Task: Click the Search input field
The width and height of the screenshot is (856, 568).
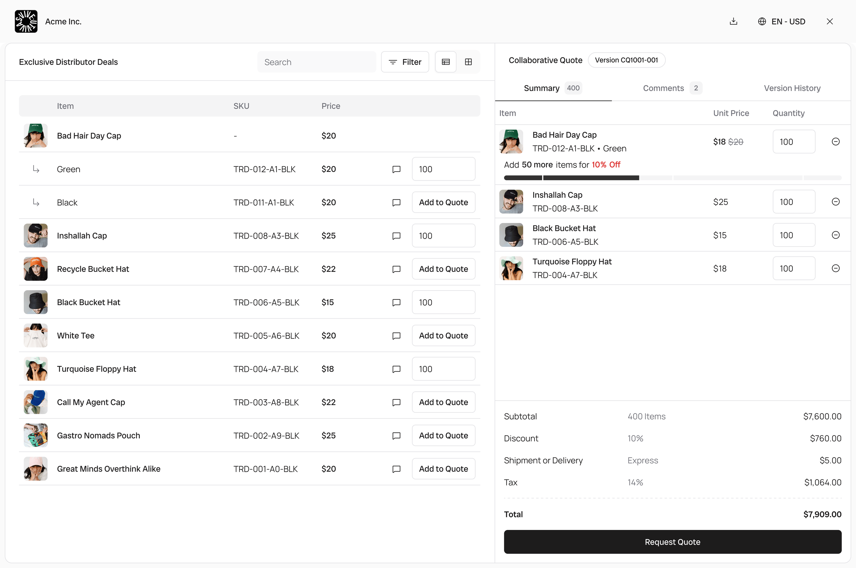Action: pos(317,62)
